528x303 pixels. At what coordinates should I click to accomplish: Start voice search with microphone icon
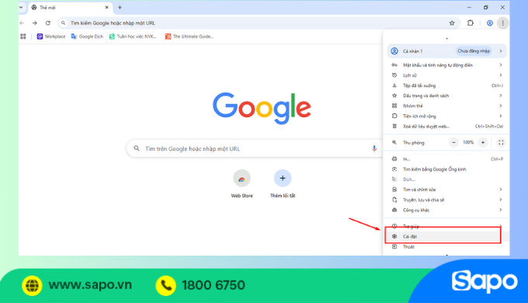[x=373, y=148]
